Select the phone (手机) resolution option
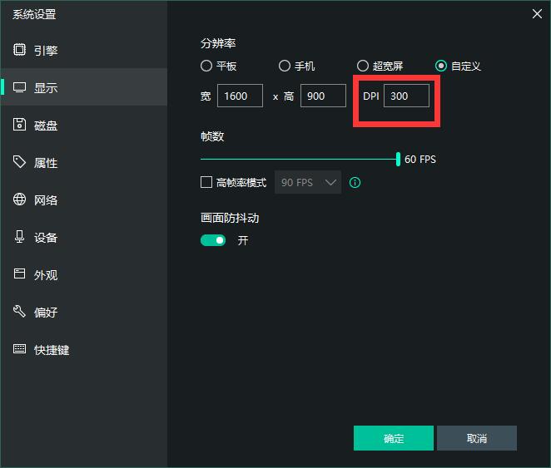 pyautogui.click(x=285, y=66)
